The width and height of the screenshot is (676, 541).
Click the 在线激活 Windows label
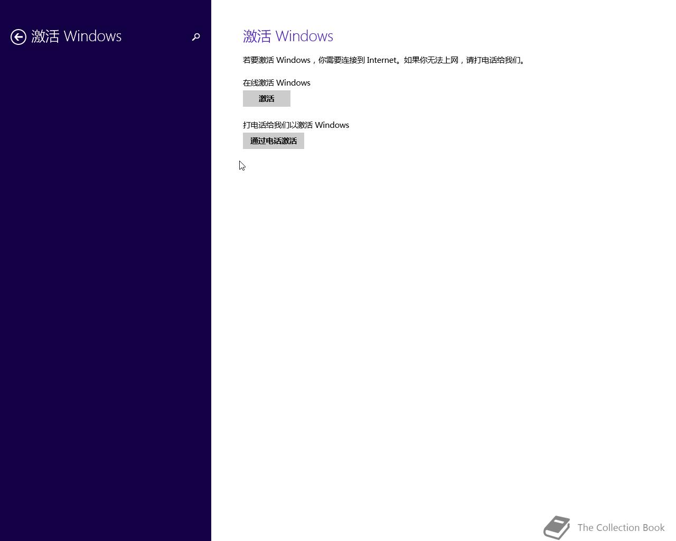pos(277,83)
